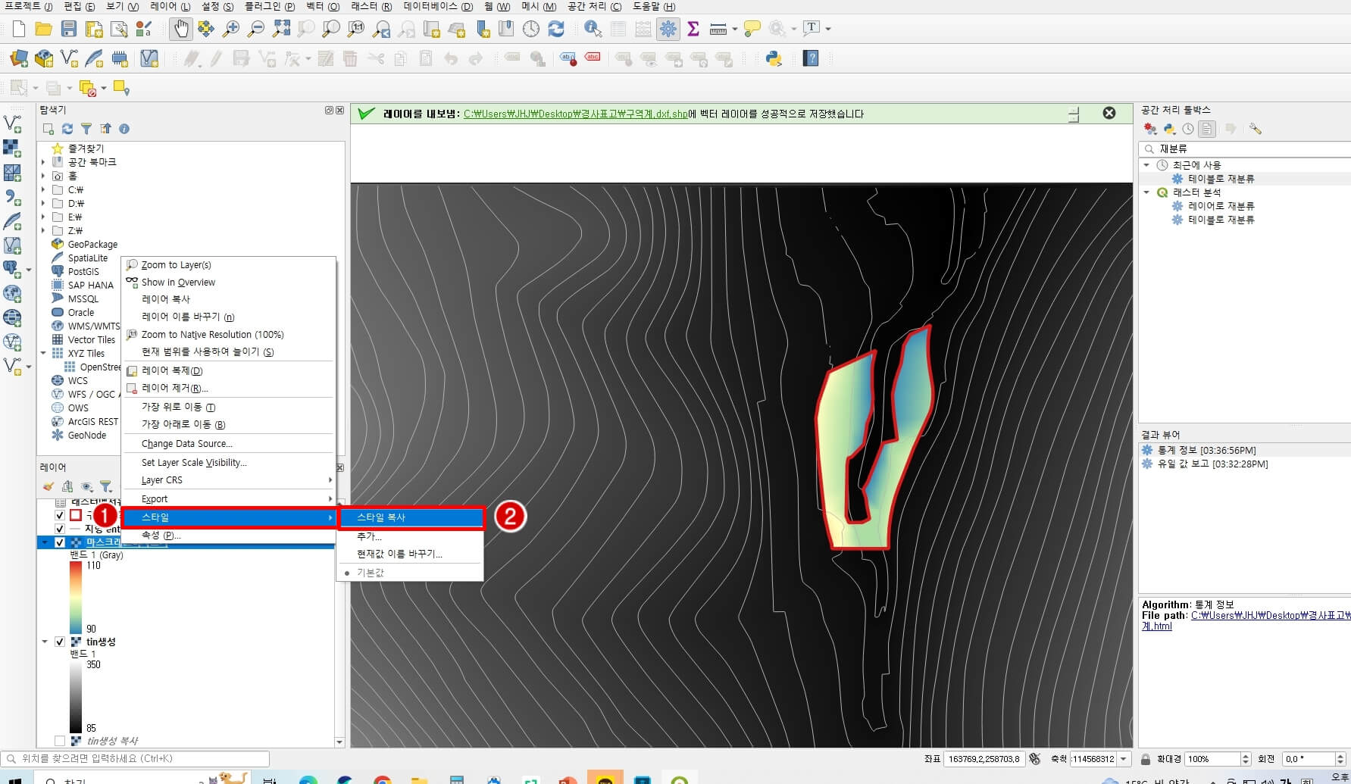Open the measure tool dropdown arrow
This screenshot has height=784, width=1351.
pyautogui.click(x=735, y=30)
